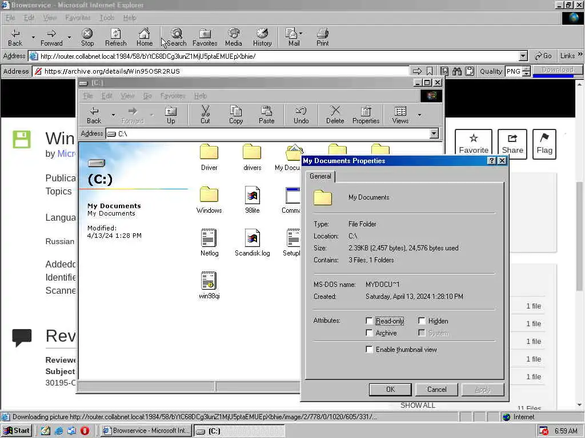585x438 pixels.
Task: Open the Views dropdown arrow
Action: pos(420,115)
